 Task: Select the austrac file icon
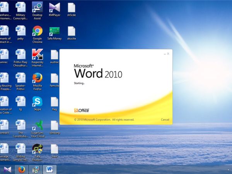[55, 57]
